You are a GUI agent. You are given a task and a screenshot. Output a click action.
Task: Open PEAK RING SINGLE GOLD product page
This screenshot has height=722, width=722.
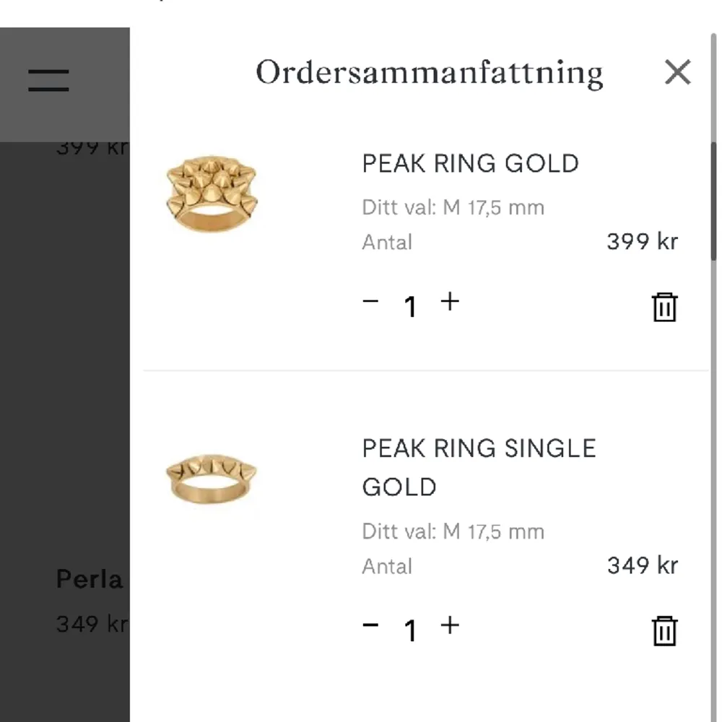tap(479, 467)
